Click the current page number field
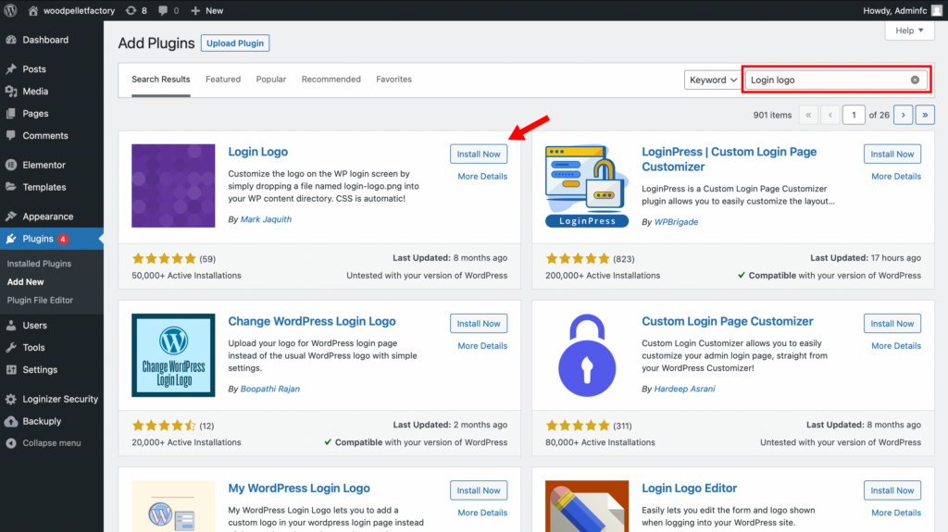The image size is (948, 532). click(854, 115)
